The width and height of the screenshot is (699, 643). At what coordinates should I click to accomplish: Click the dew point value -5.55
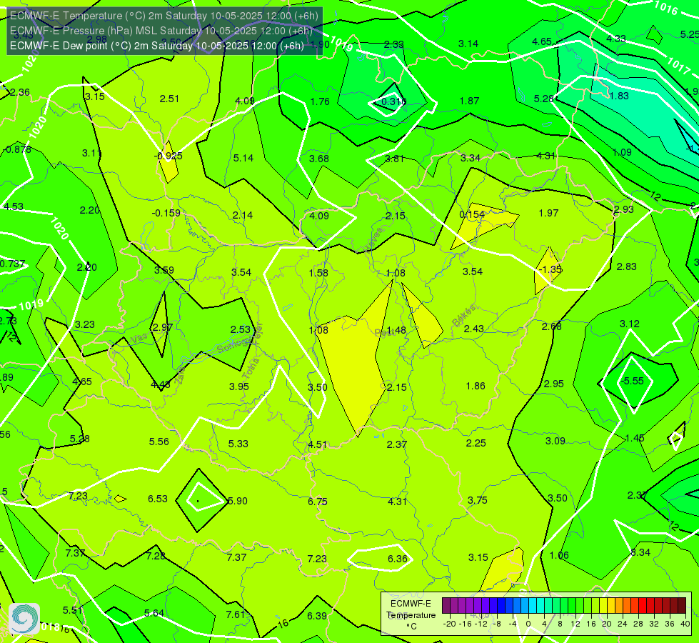point(633,381)
